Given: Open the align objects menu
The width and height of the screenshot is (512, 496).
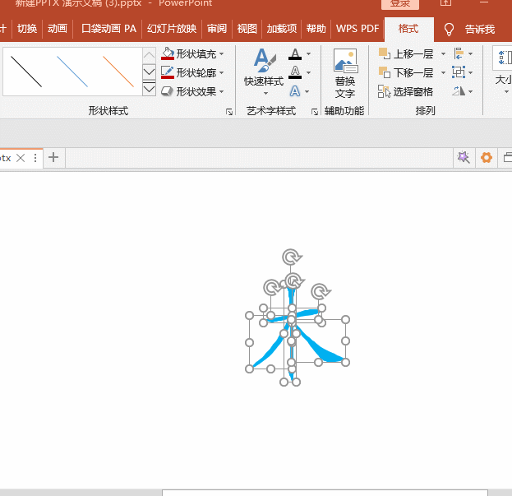Looking at the screenshot, I should 463,53.
